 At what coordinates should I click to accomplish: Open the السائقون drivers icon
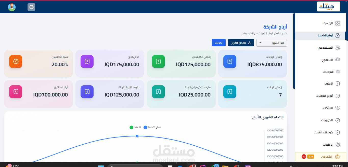(338, 60)
